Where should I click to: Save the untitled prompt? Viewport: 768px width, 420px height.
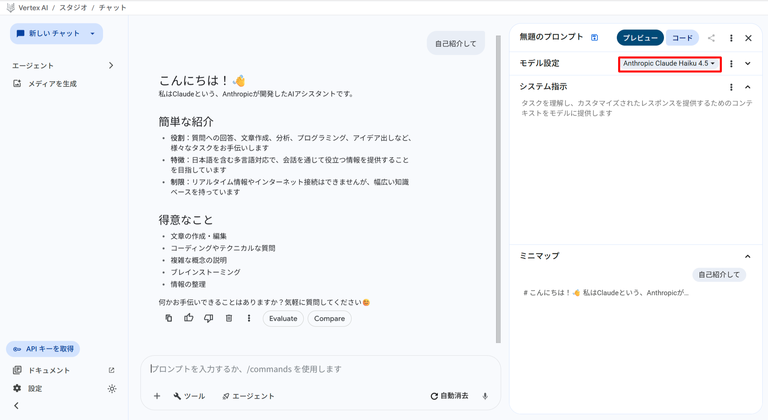pos(594,37)
